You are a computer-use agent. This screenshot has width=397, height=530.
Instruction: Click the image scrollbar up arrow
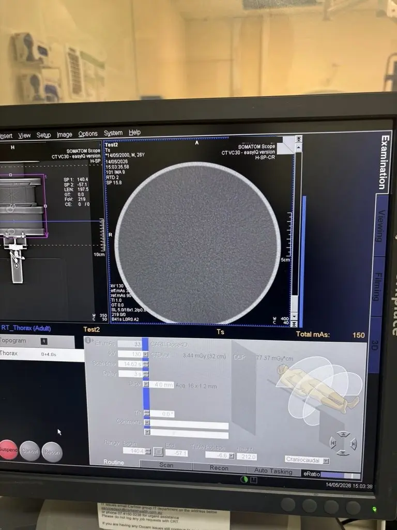point(298,148)
